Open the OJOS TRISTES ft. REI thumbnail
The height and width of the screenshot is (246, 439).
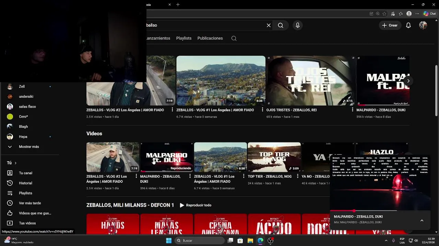311,81
